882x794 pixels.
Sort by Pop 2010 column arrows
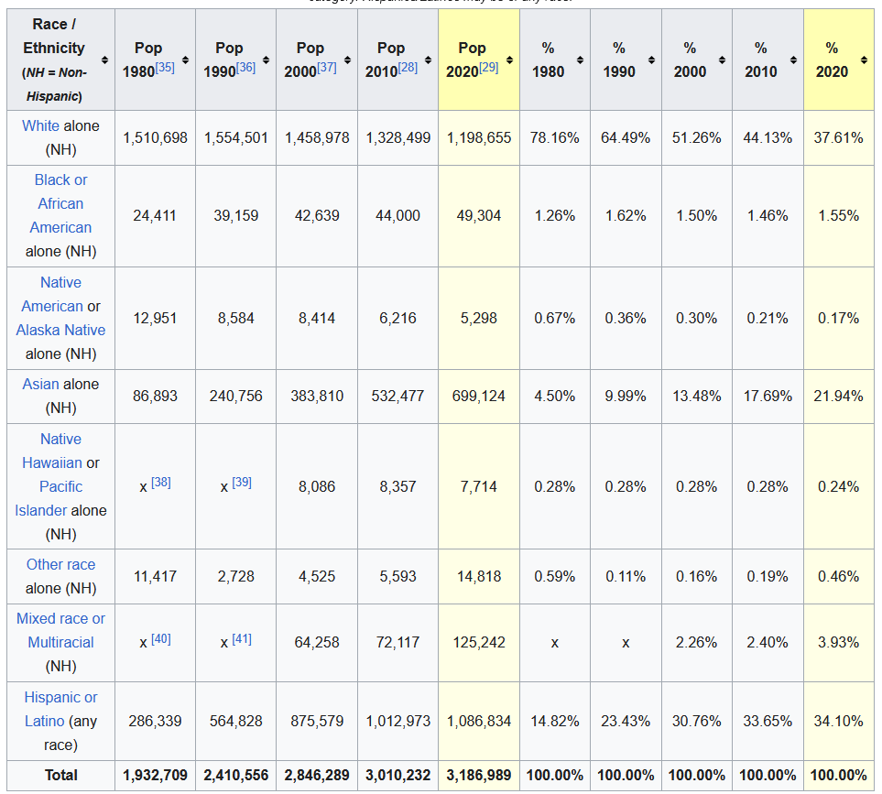click(x=428, y=60)
